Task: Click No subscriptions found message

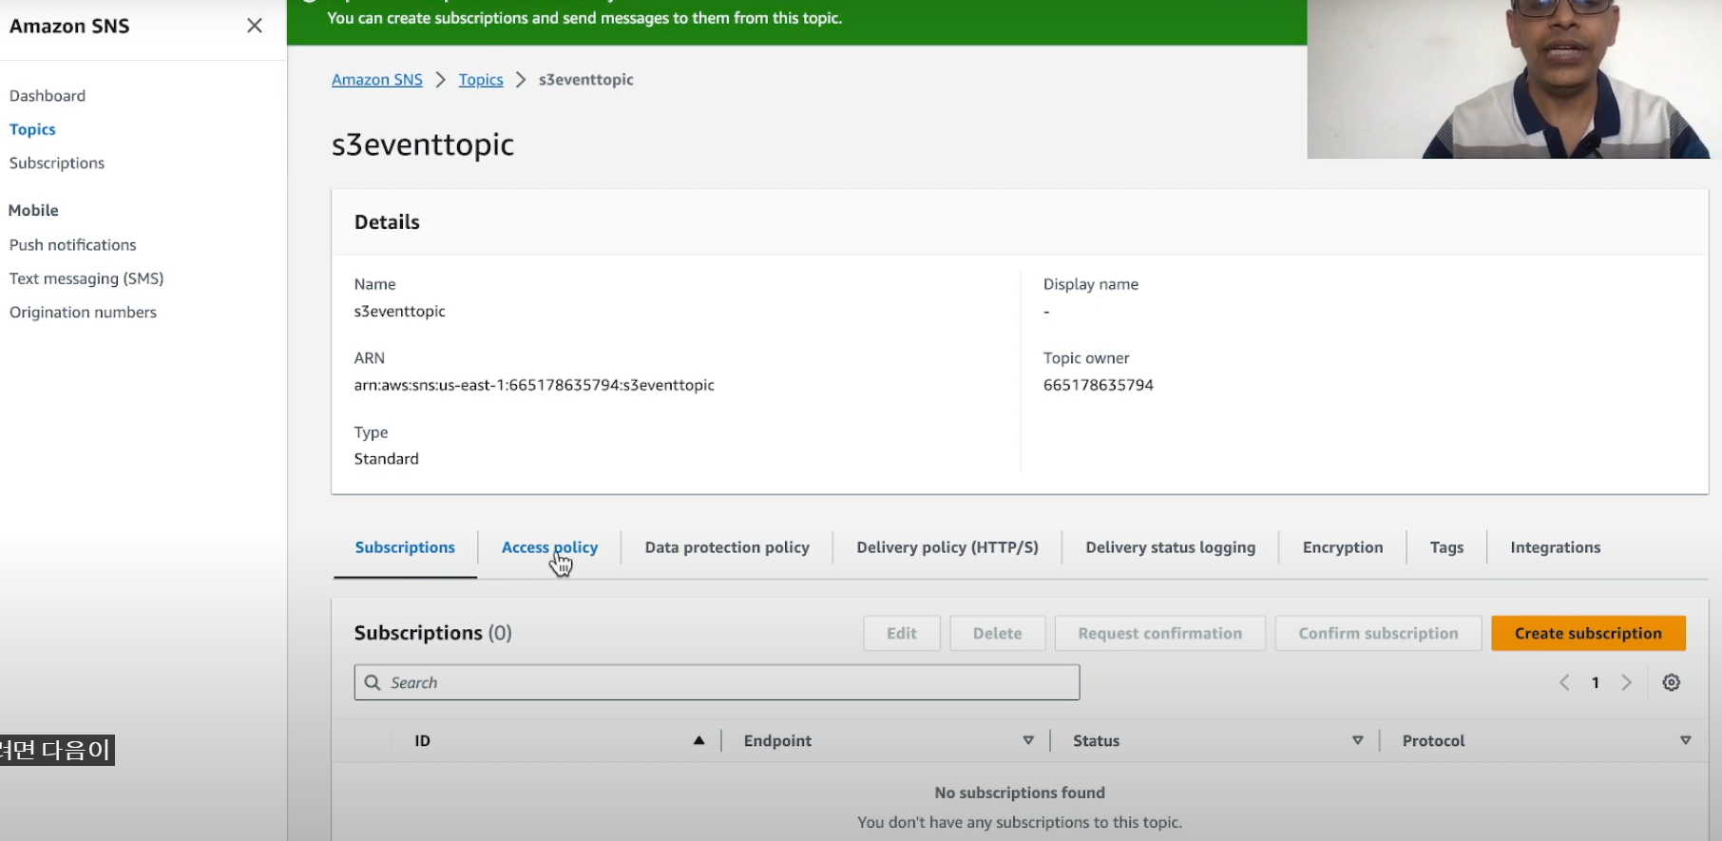Action: (1020, 793)
